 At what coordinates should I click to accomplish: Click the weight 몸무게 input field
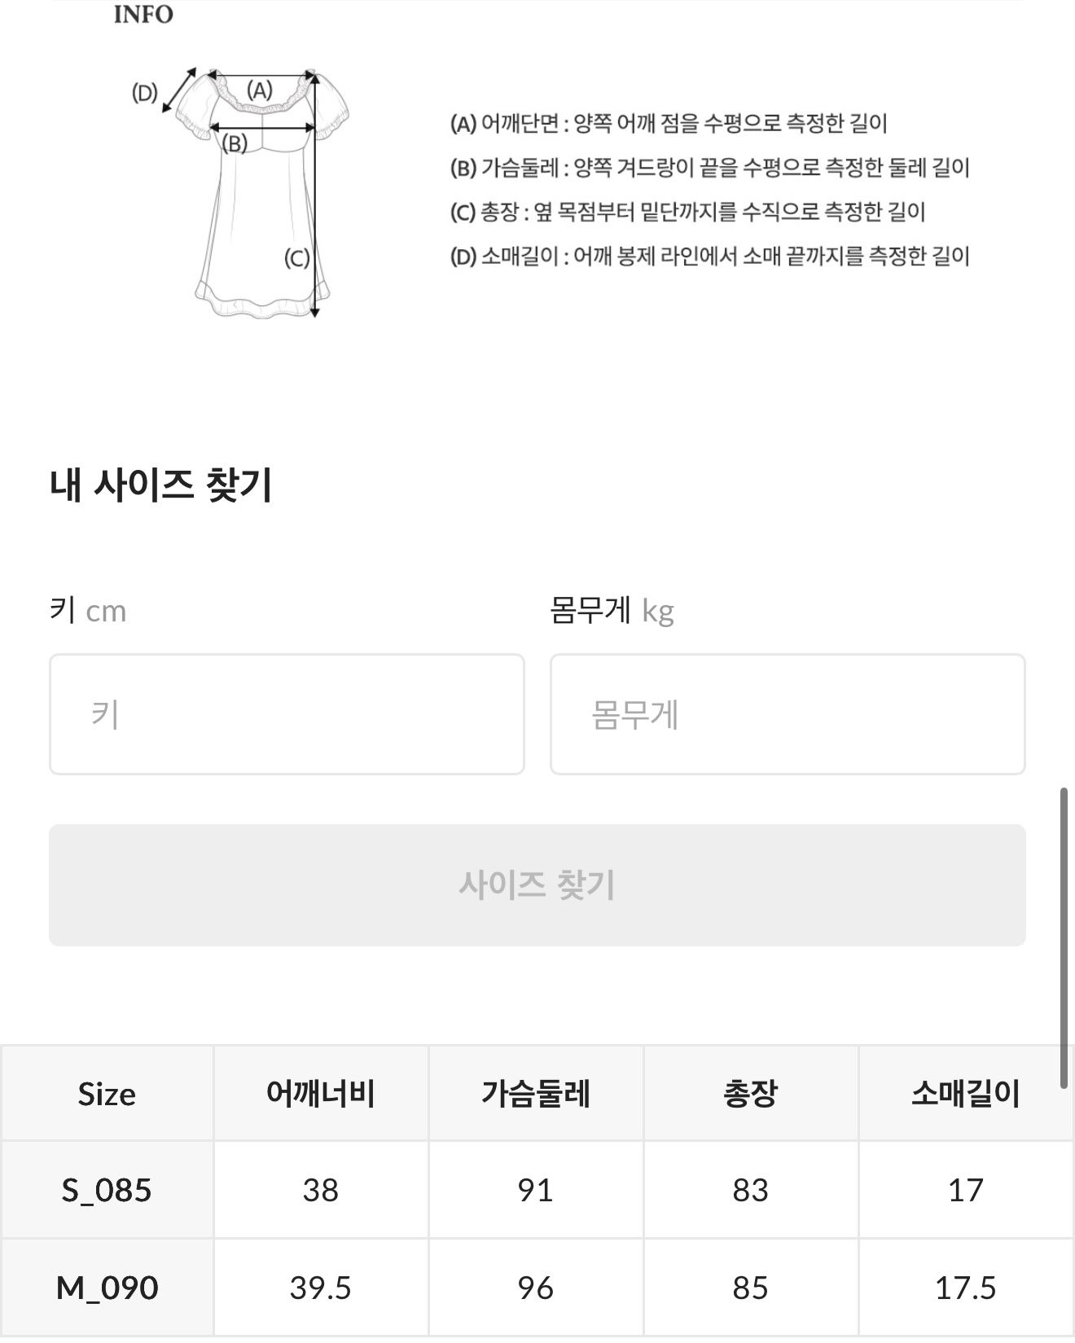point(788,713)
